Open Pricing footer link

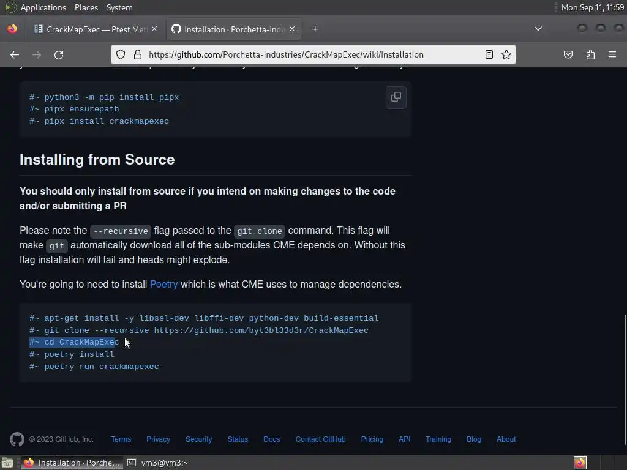372,439
